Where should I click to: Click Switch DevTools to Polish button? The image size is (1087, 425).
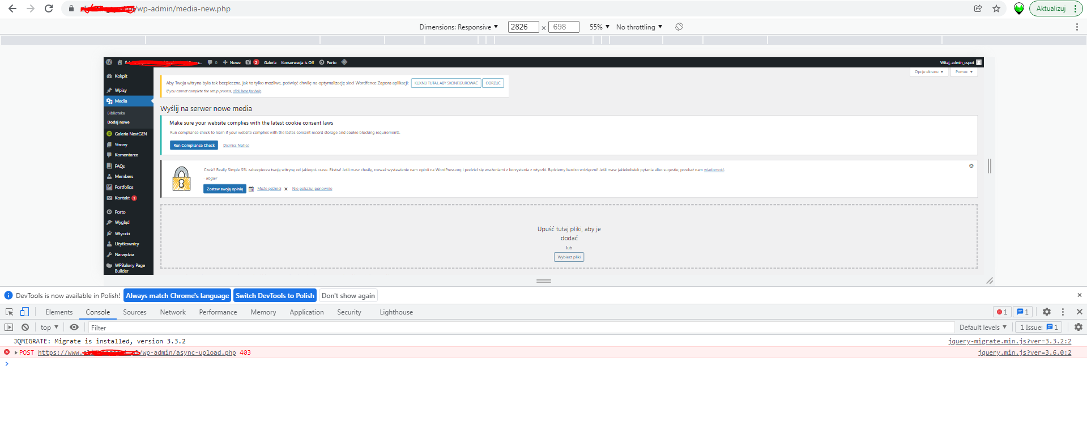coord(275,295)
